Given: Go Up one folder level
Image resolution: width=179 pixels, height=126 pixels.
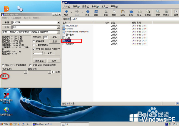Looking at the screenshot, I should click(x=87, y=13).
